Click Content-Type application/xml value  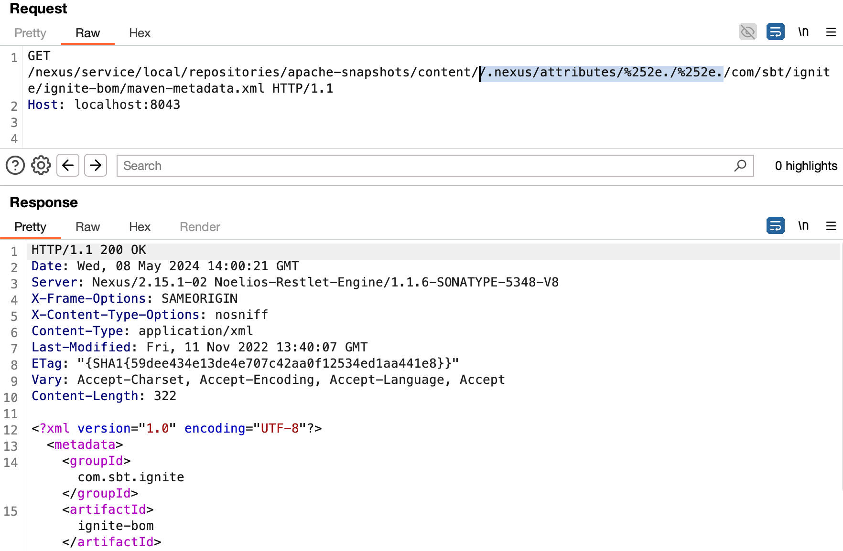[x=196, y=331]
